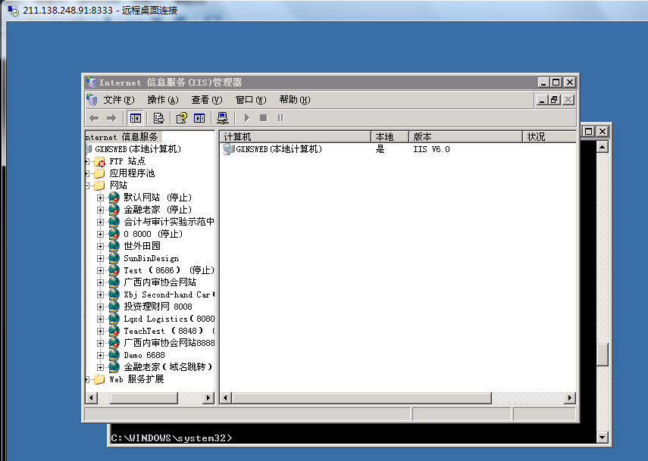The width and height of the screenshot is (648, 461).
Task: Click the Pause item toolbar button
Action: point(280,118)
